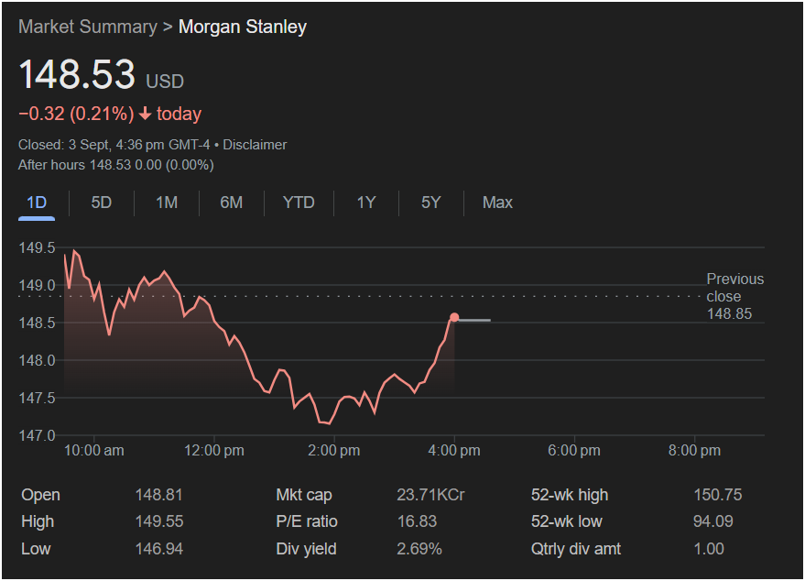Click the Div yield value 2.69%

(x=419, y=549)
